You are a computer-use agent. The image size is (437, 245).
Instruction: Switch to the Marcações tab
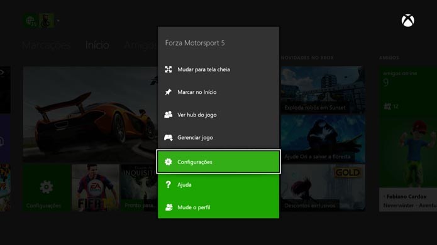click(x=47, y=45)
